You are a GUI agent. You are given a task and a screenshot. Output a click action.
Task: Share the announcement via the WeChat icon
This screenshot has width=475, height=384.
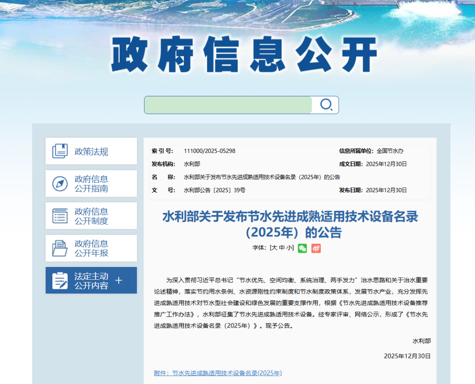(x=302, y=249)
